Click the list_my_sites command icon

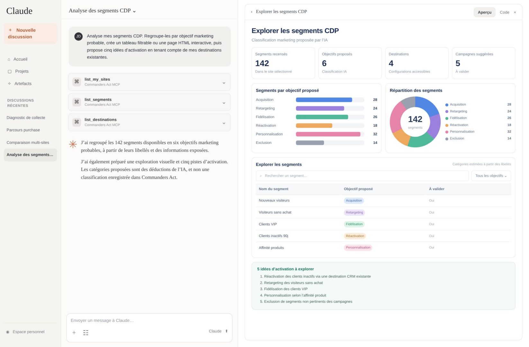pyautogui.click(x=77, y=82)
